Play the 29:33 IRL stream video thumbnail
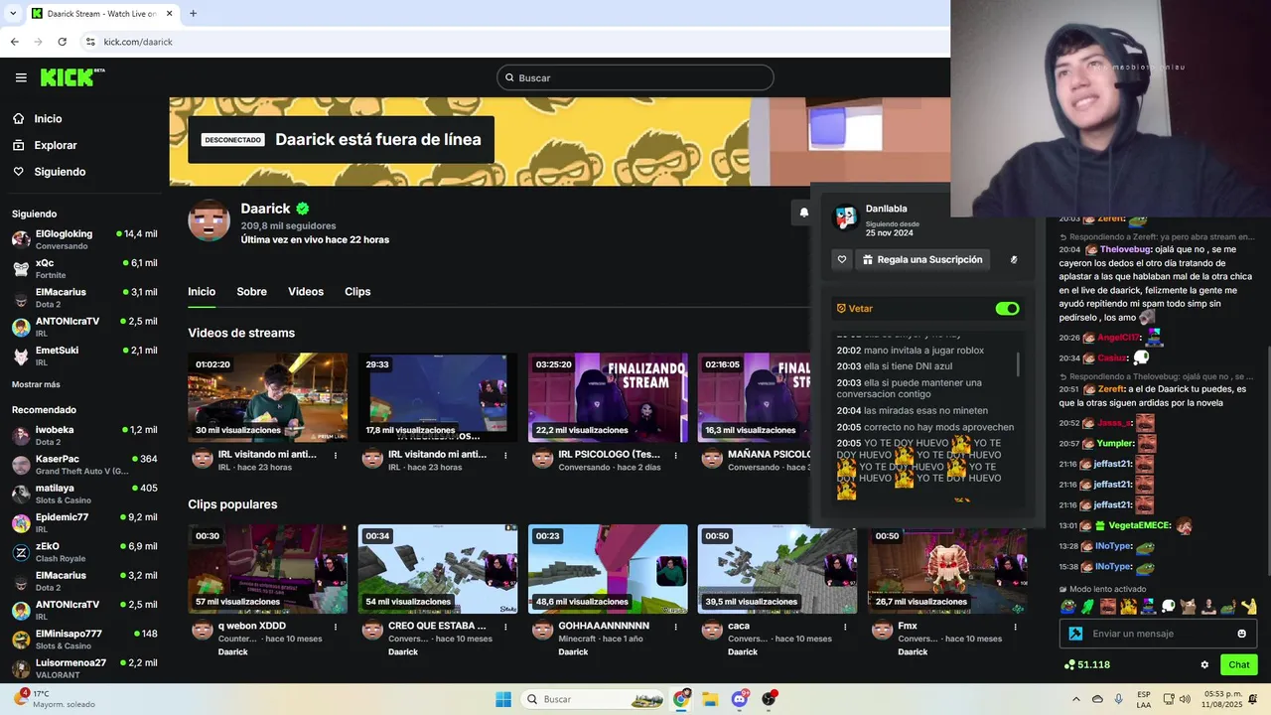 pos(437,397)
